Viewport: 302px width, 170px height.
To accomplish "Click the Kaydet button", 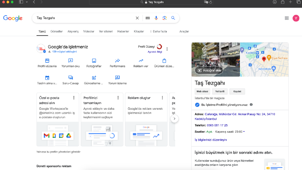I will [x=237, y=91].
